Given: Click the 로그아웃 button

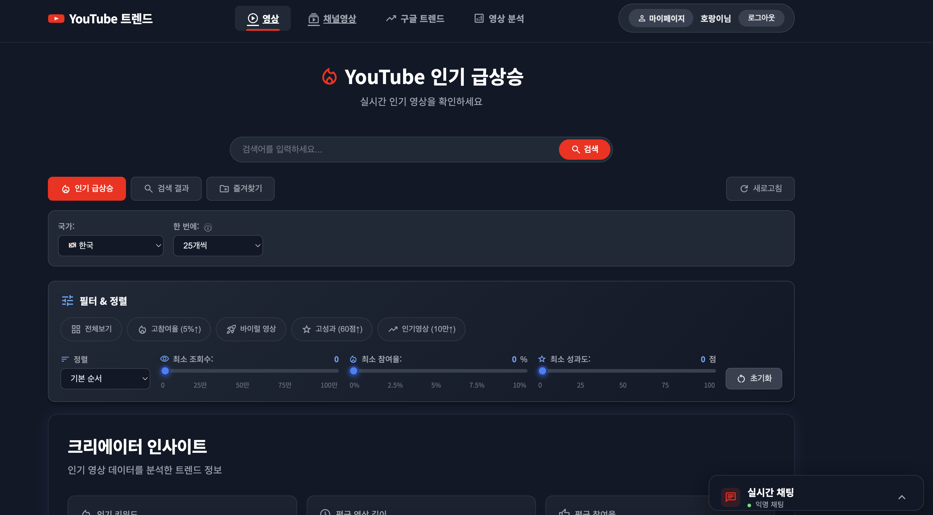Looking at the screenshot, I should pos(761,18).
